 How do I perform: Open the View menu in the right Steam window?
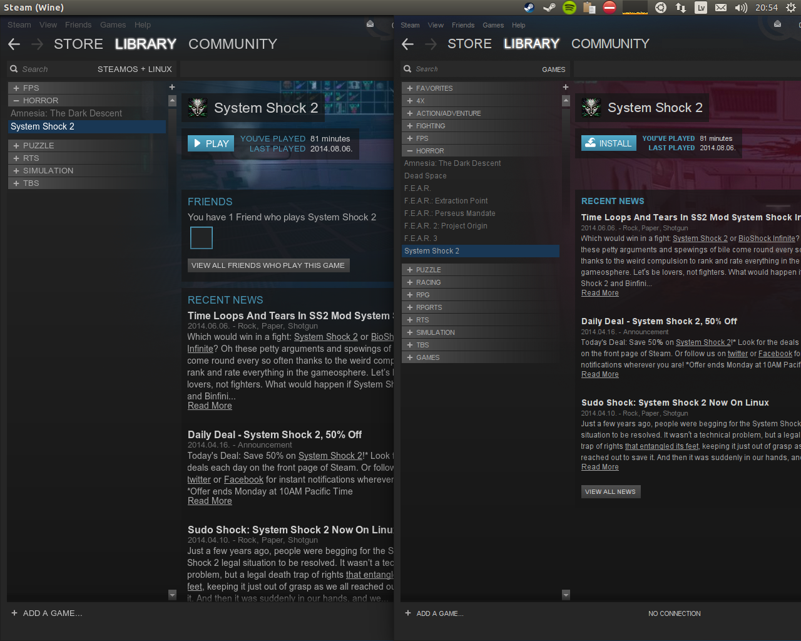(x=436, y=25)
